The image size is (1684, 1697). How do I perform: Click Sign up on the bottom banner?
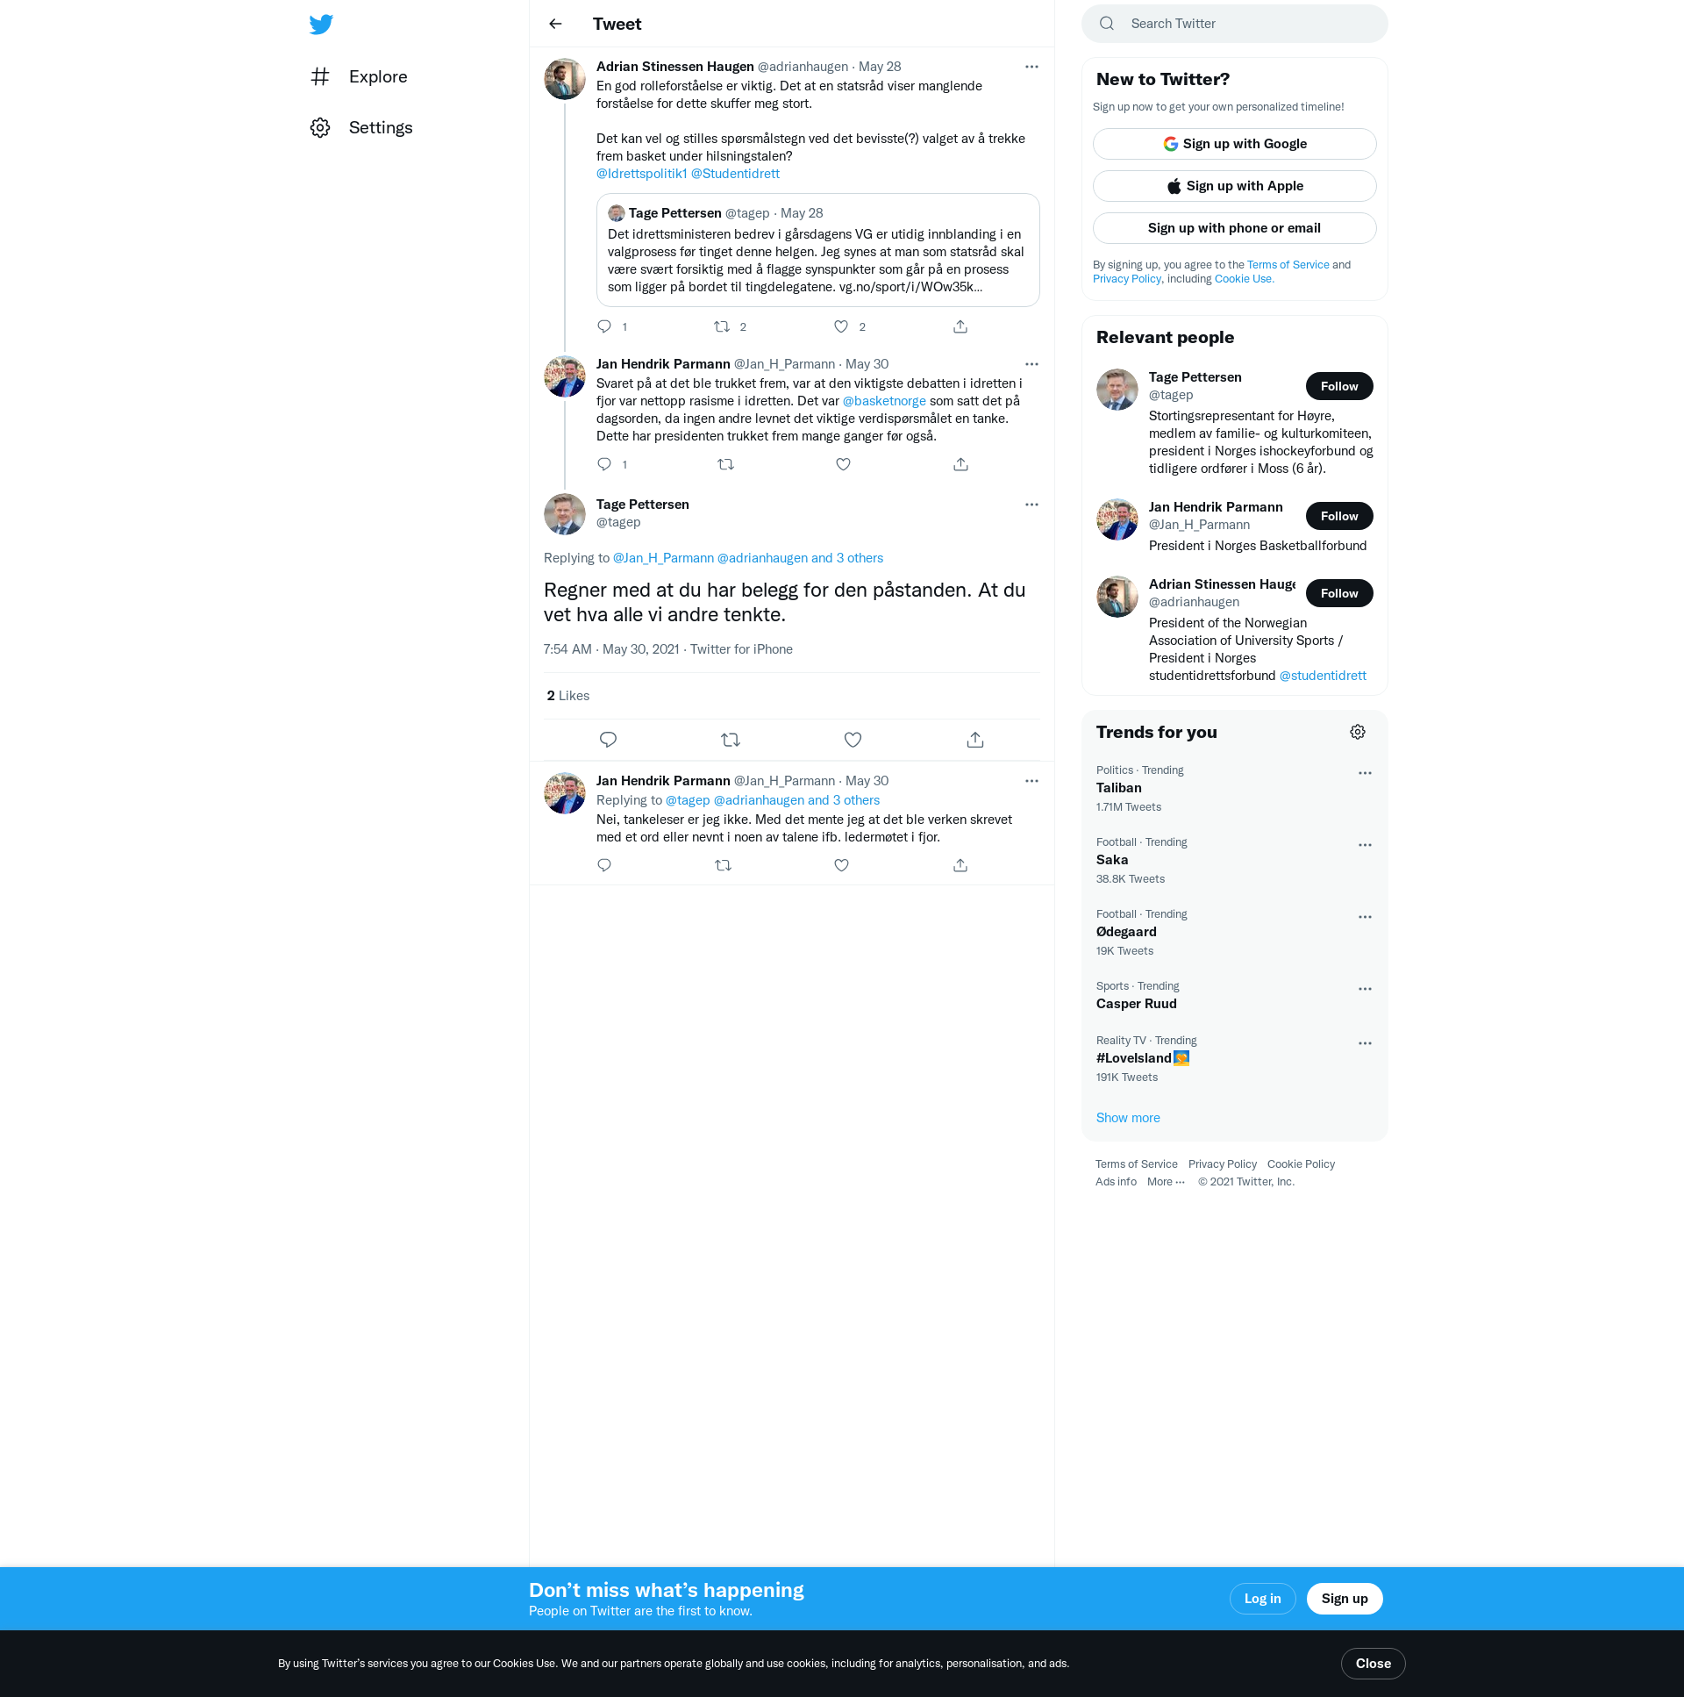[1344, 1600]
